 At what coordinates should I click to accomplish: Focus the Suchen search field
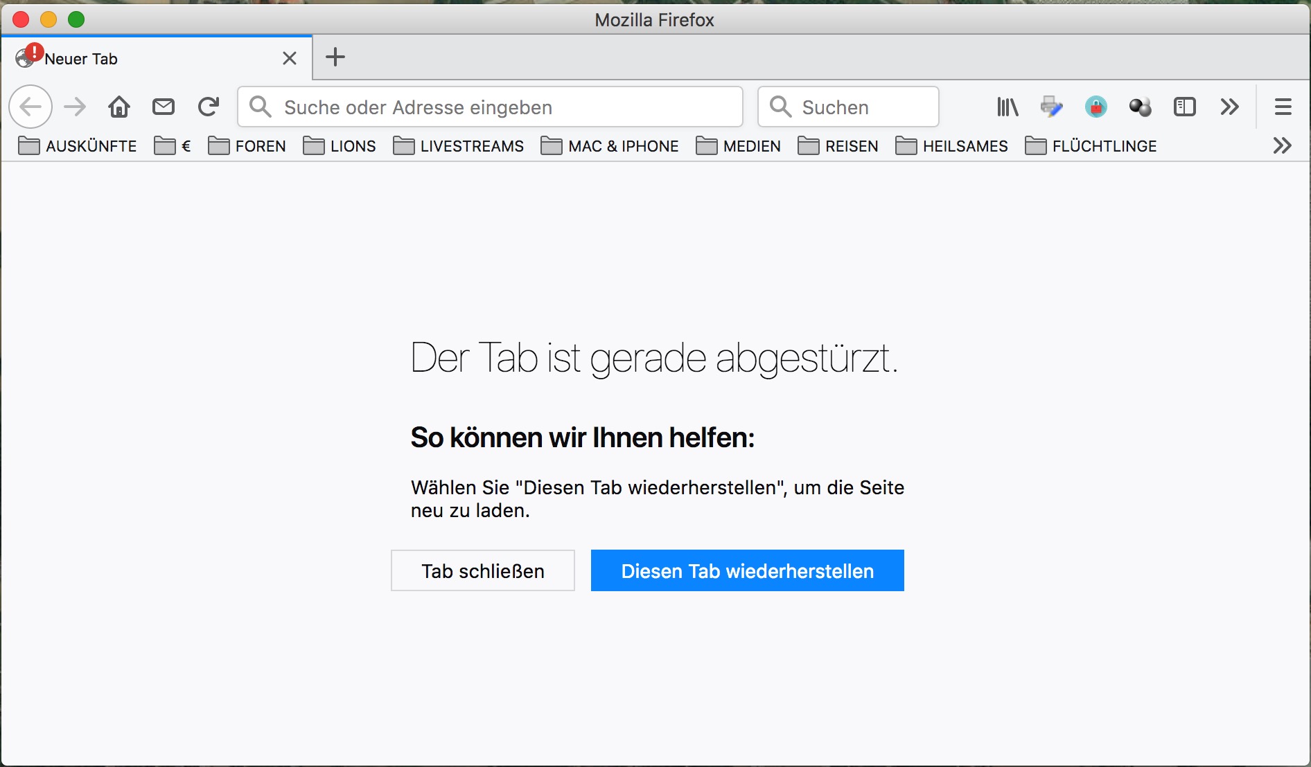848,107
